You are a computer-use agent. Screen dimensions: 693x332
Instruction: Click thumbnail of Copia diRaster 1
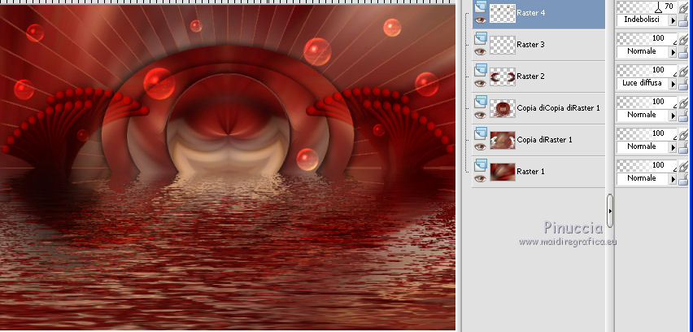(503, 141)
